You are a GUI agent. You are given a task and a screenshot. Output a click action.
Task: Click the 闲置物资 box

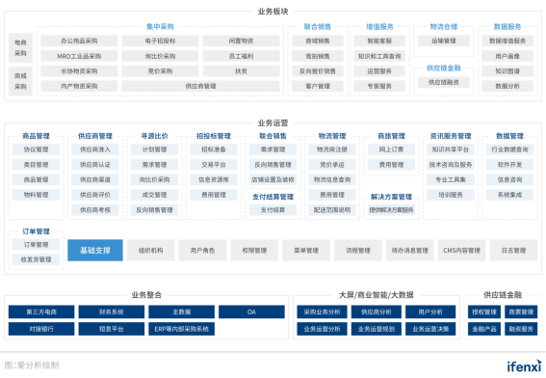[241, 40]
